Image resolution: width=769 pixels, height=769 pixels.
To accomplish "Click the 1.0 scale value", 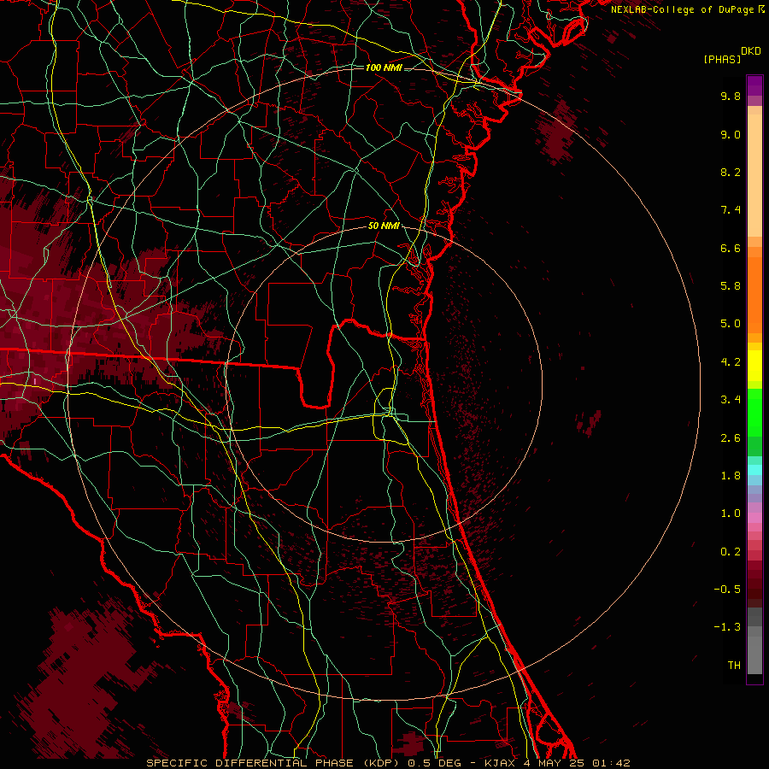I will point(731,514).
